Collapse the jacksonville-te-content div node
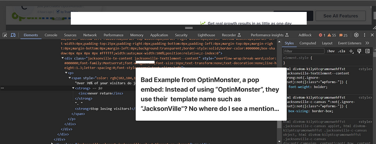 click(x=63, y=58)
